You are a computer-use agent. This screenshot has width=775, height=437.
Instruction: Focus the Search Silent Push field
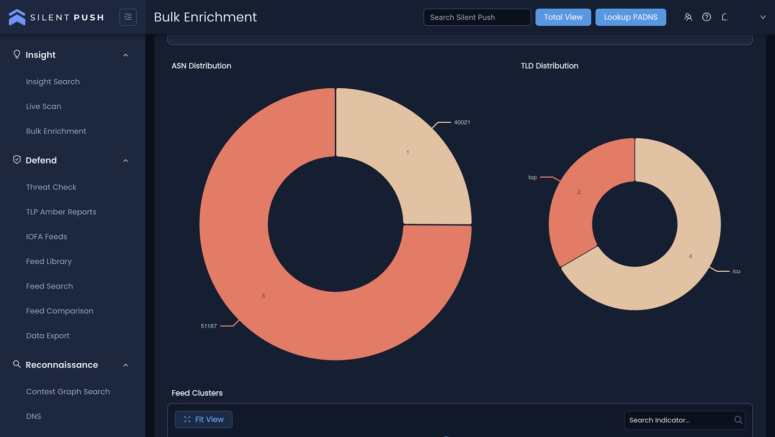coord(477,17)
